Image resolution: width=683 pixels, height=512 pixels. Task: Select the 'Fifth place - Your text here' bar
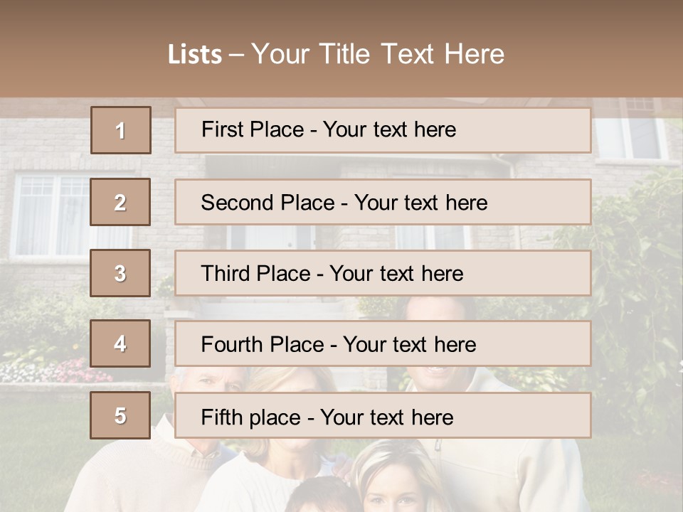coord(383,415)
